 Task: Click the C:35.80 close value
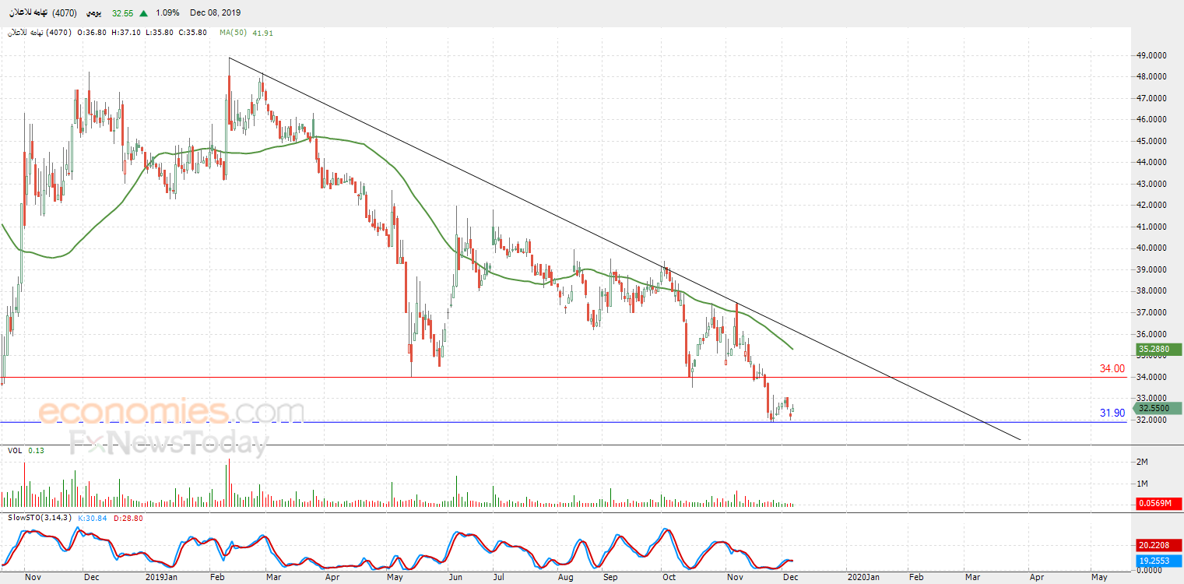point(192,33)
